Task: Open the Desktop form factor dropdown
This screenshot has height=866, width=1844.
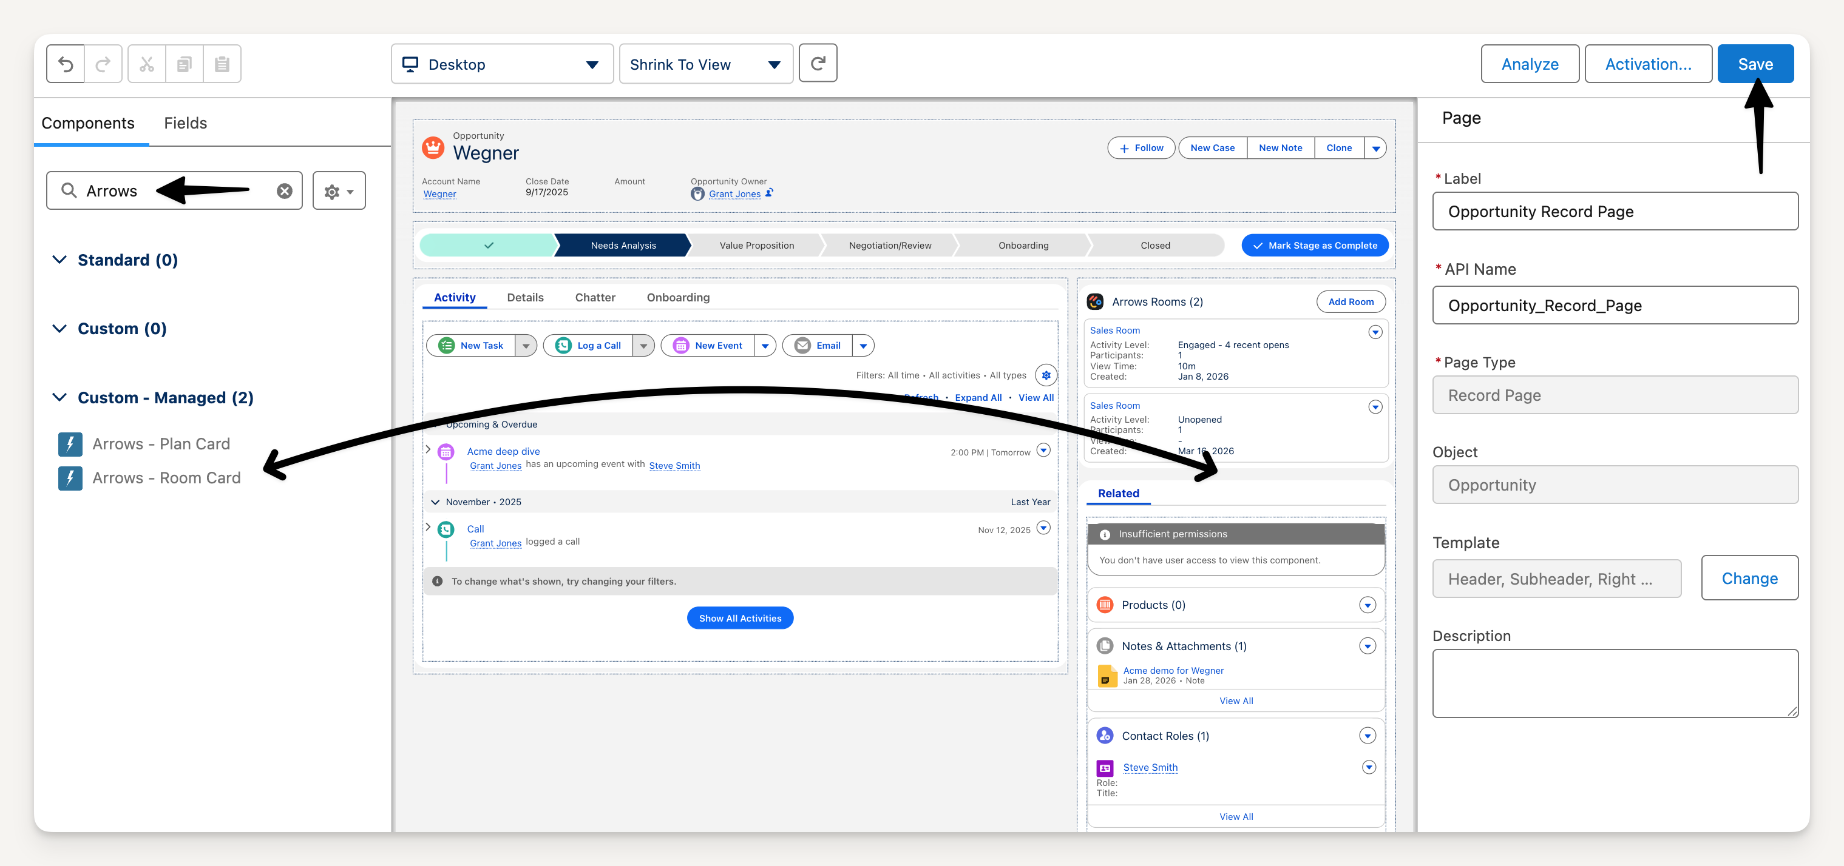Action: coord(502,64)
